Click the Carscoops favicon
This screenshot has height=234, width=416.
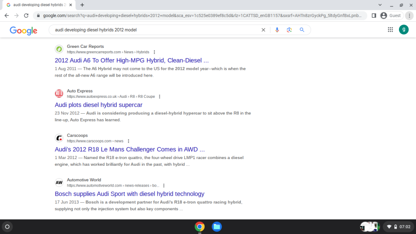point(59,138)
